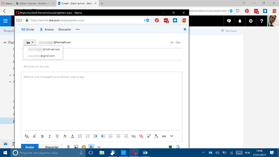Align text to the left
279x157 pixels.
point(111,136)
